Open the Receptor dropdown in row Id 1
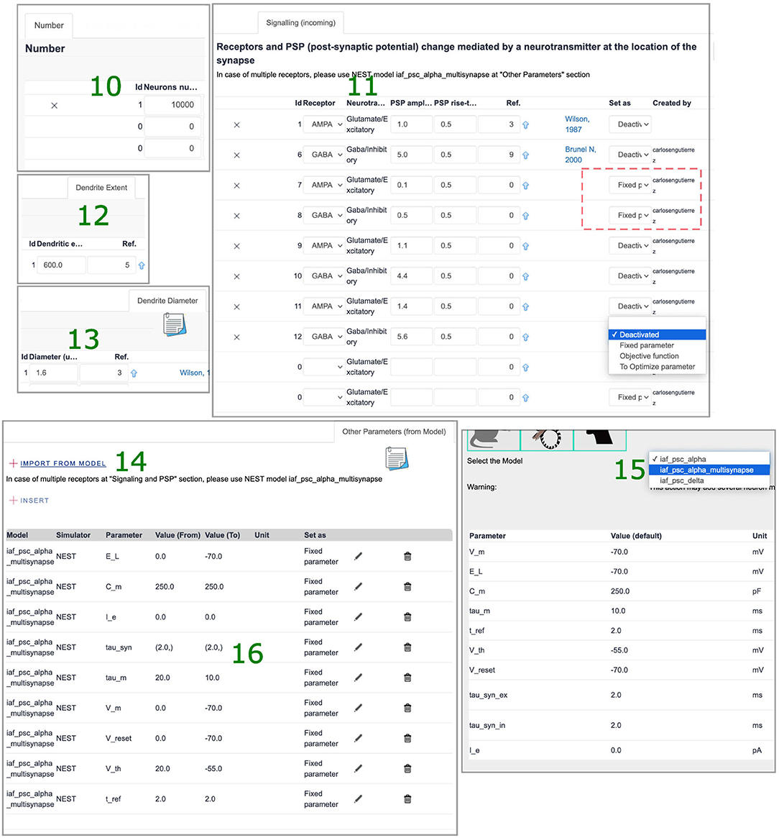The width and height of the screenshot is (779, 838). point(323,124)
